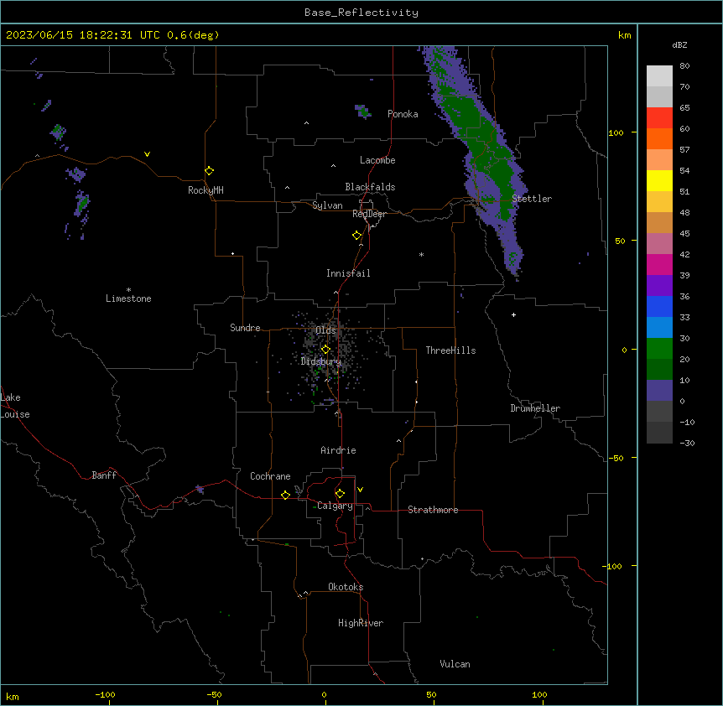Click the Airdrie city label
Screen dimensions: 723x706
tap(339, 450)
